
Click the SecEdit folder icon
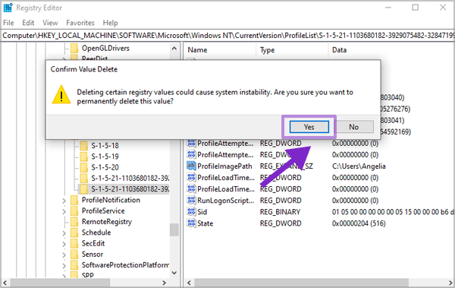click(x=74, y=243)
